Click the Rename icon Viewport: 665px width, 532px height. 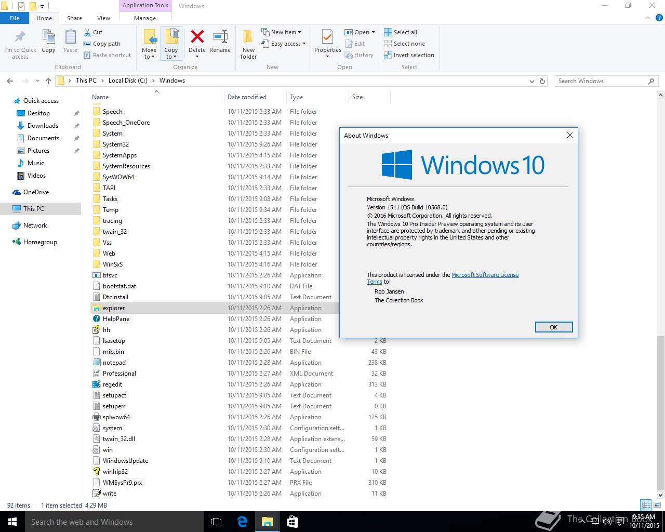click(220, 37)
